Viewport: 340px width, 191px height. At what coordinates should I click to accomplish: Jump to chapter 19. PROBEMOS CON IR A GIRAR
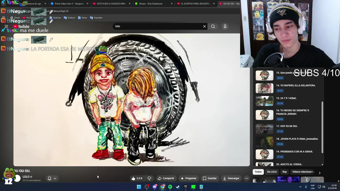pyautogui.click(x=288, y=154)
